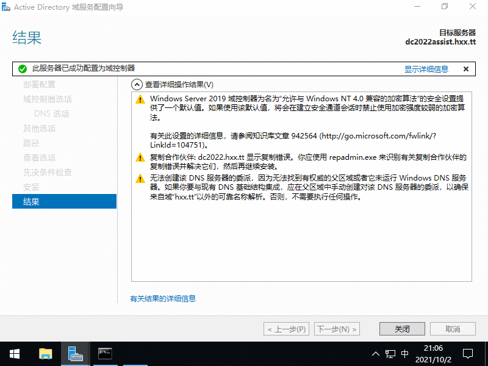
Task: Click the 下一步(N) button
Action: [x=337, y=329]
